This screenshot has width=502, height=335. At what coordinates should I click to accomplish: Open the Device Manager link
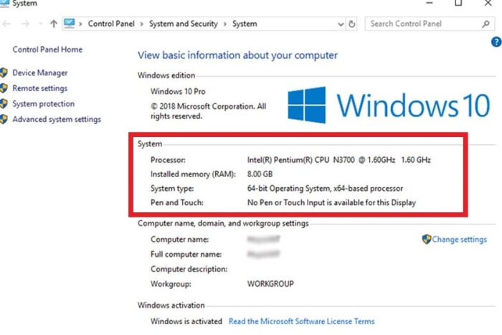point(40,73)
